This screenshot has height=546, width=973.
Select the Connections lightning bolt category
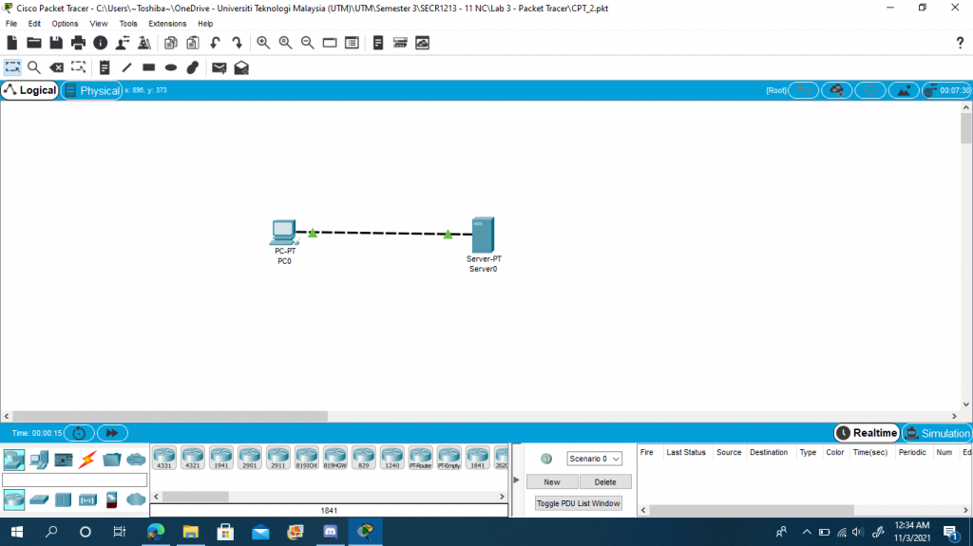click(x=87, y=461)
